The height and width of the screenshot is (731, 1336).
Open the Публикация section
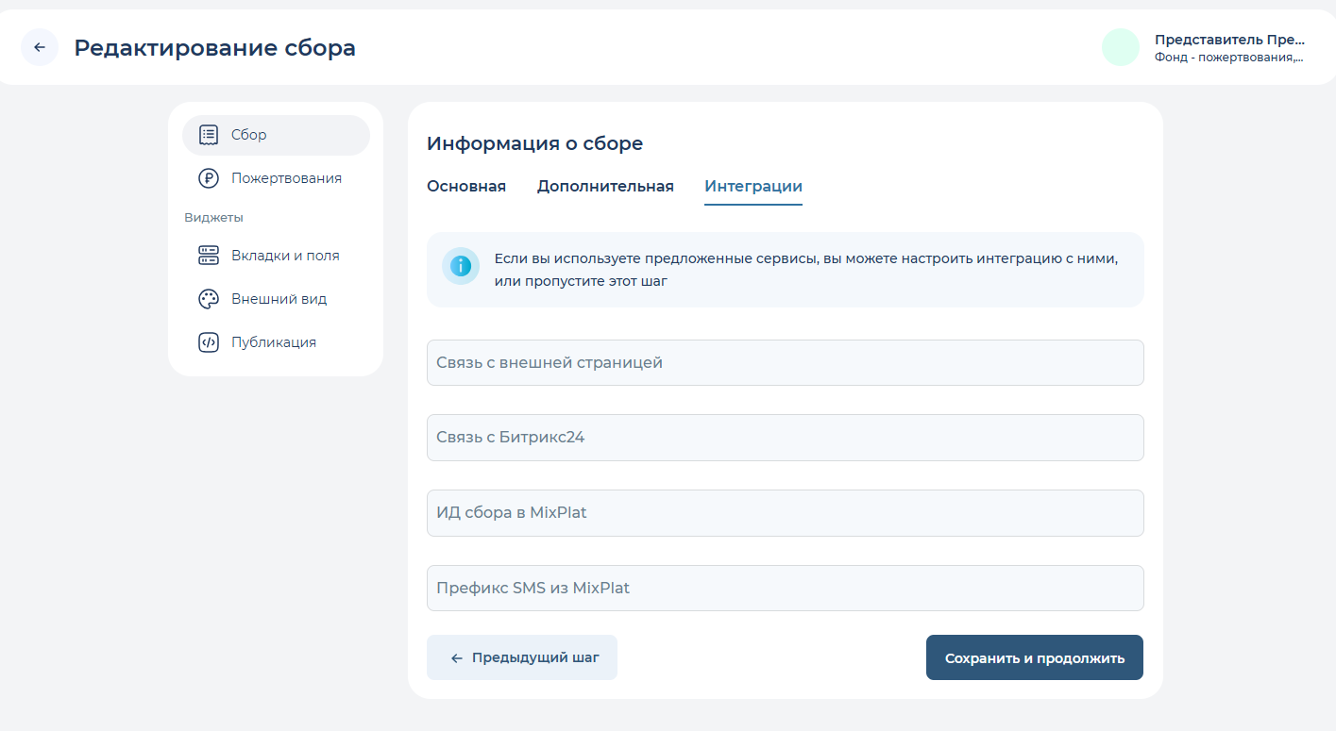coord(276,342)
